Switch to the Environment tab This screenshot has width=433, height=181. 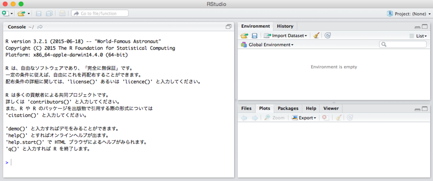click(255, 26)
